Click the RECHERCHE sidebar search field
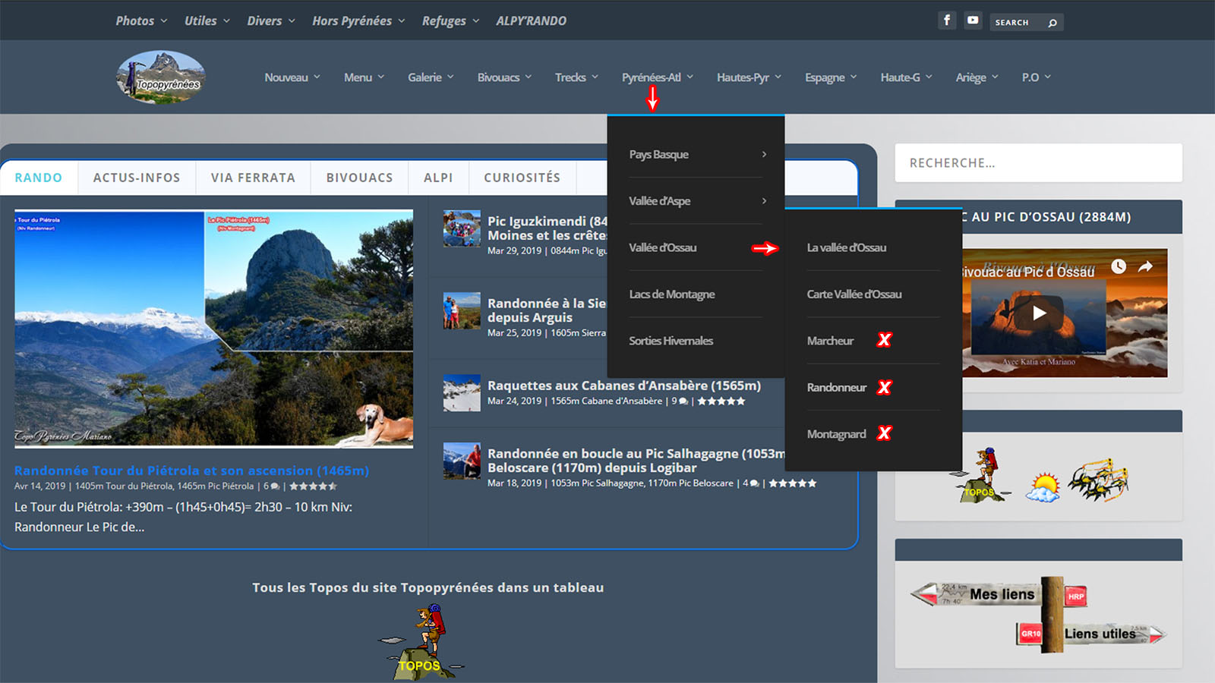The height and width of the screenshot is (683, 1215). [x=1038, y=163]
